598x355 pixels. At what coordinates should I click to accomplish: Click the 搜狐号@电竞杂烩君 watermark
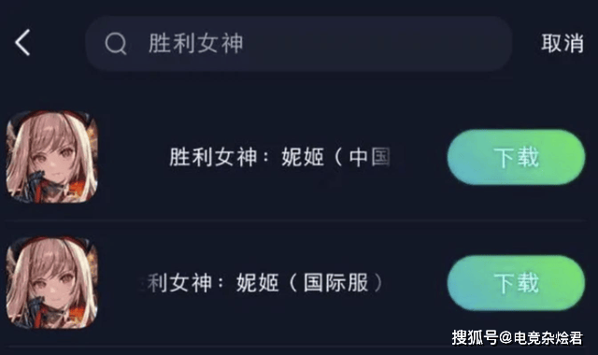coord(517,338)
